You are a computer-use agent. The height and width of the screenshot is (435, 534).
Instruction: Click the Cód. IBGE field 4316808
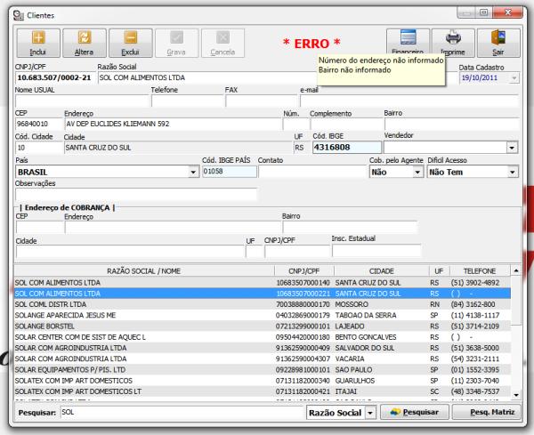(347, 148)
